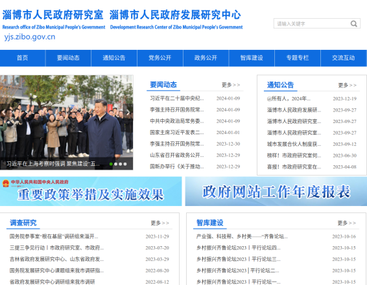Open the 重要政策举措及实施效果 banner

click(x=91, y=192)
